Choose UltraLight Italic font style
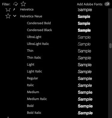112x118 pixels. click(38, 44)
